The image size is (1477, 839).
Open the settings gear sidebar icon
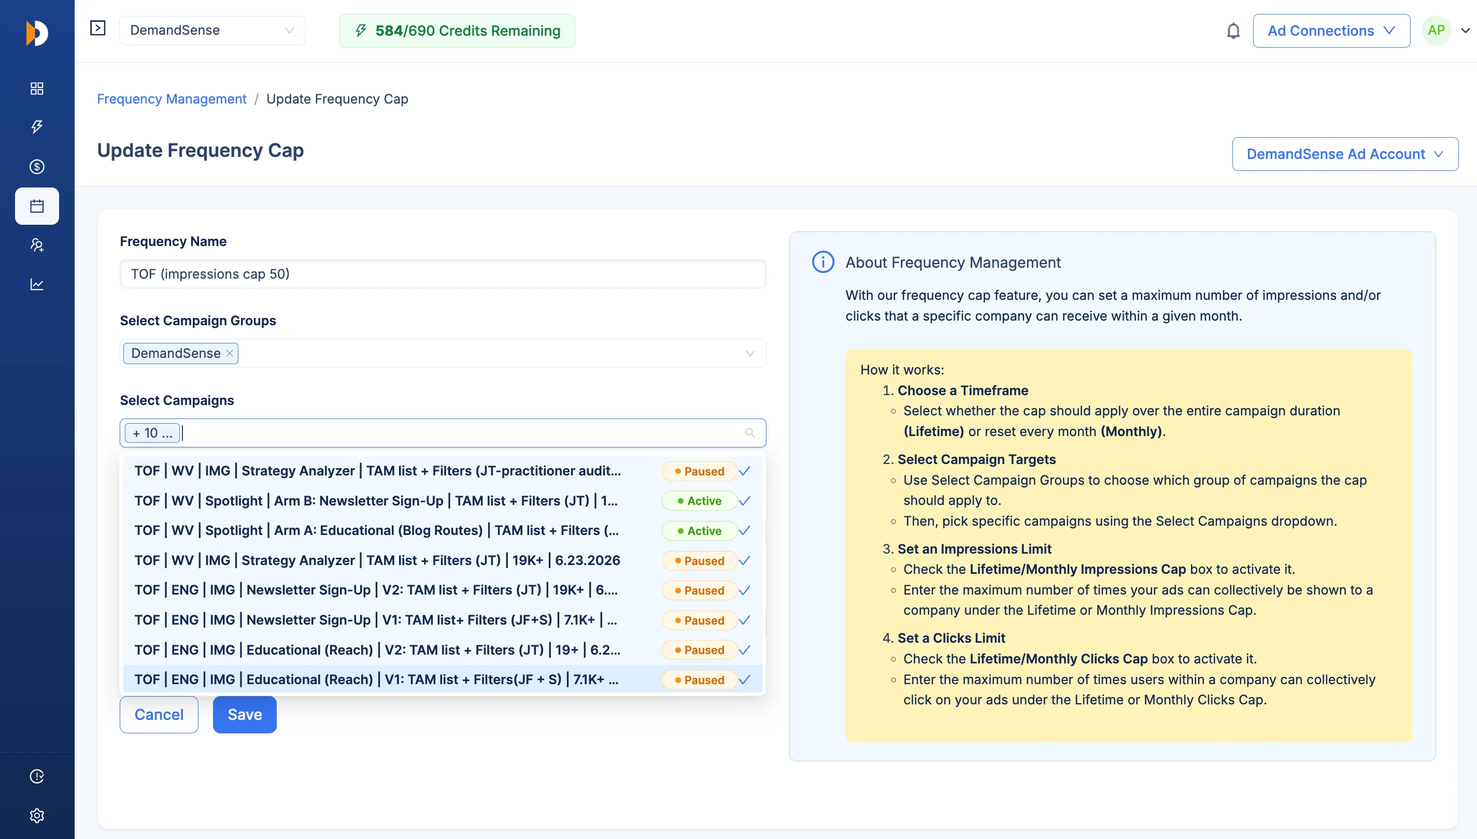click(37, 815)
